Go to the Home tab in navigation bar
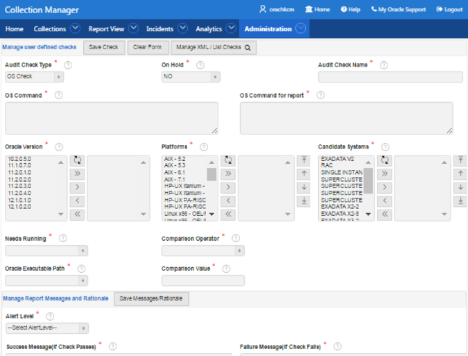The image size is (468, 356). click(x=15, y=29)
